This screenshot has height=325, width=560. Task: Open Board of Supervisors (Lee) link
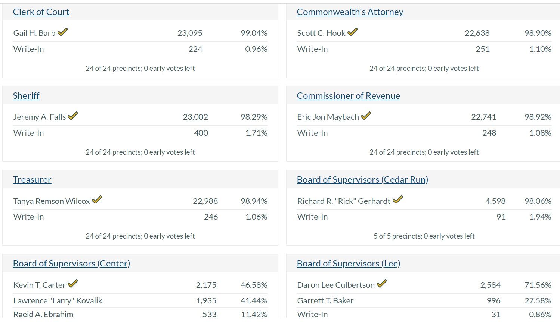coord(348,263)
